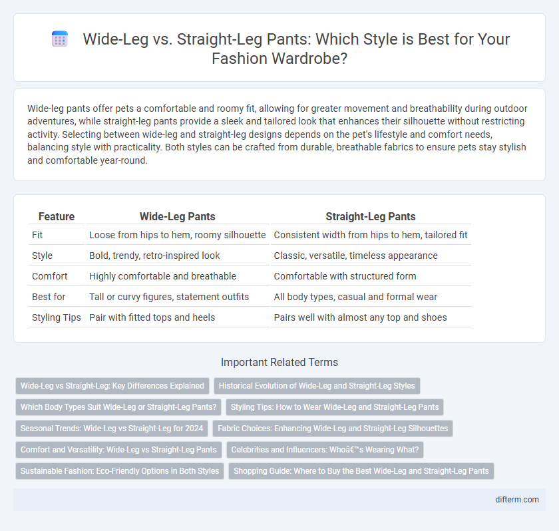This screenshot has width=559, height=531.
Task: Select 'Sustainable Fashion: Eco-Friendly Options' tag
Action: tap(120, 470)
